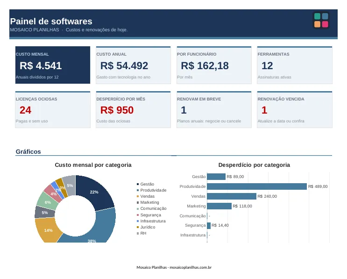Click the Gestão bar in waste chart

point(216,177)
